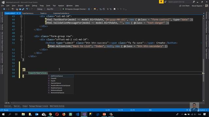Click the Quick Launch search icon
The height and width of the screenshot is (117, 209).
tap(194, 2)
